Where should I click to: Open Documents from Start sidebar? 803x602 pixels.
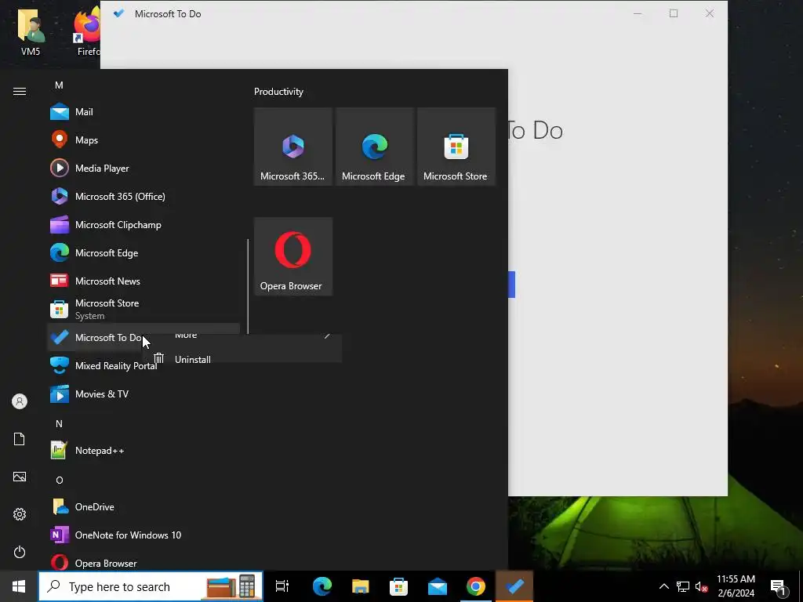point(20,439)
